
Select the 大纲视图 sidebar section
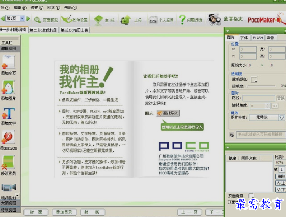click(x=10, y=203)
